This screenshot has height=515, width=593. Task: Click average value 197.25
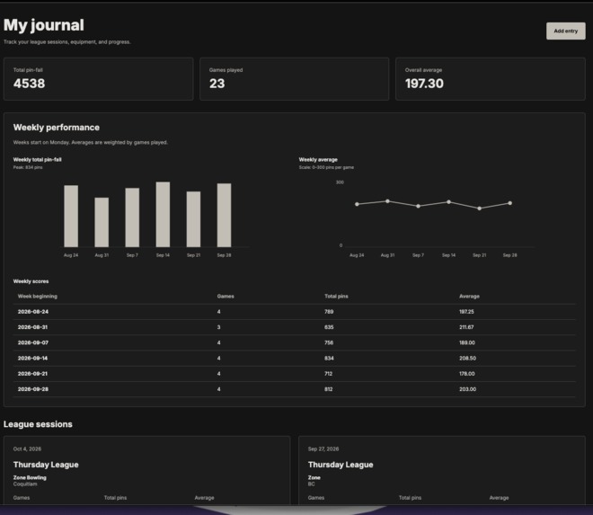coord(466,312)
